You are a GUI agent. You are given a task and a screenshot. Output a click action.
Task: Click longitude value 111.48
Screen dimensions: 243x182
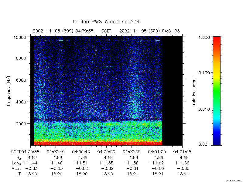pos(56,163)
